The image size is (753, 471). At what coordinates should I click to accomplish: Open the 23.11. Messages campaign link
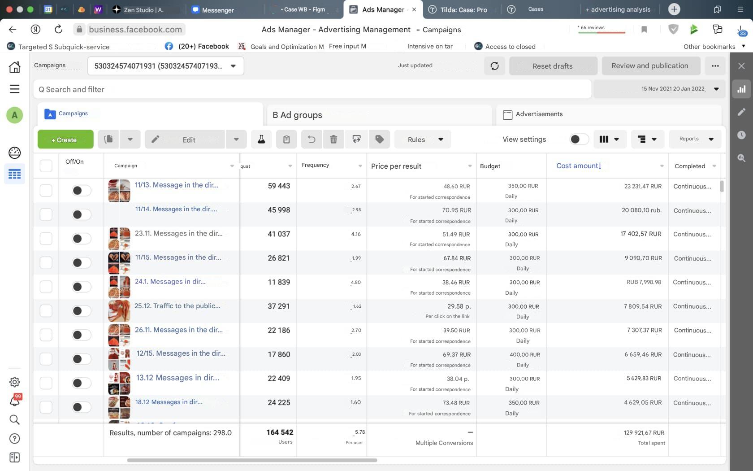[x=178, y=233]
